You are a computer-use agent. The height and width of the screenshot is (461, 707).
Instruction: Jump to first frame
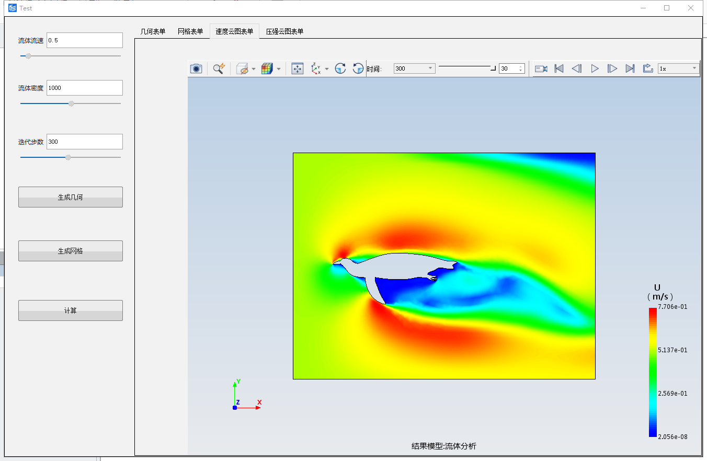coord(559,68)
